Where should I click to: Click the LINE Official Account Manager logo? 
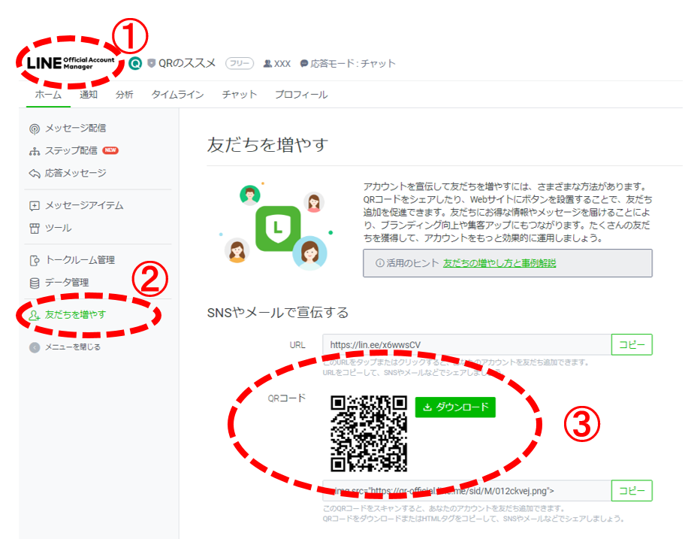pos(71,63)
